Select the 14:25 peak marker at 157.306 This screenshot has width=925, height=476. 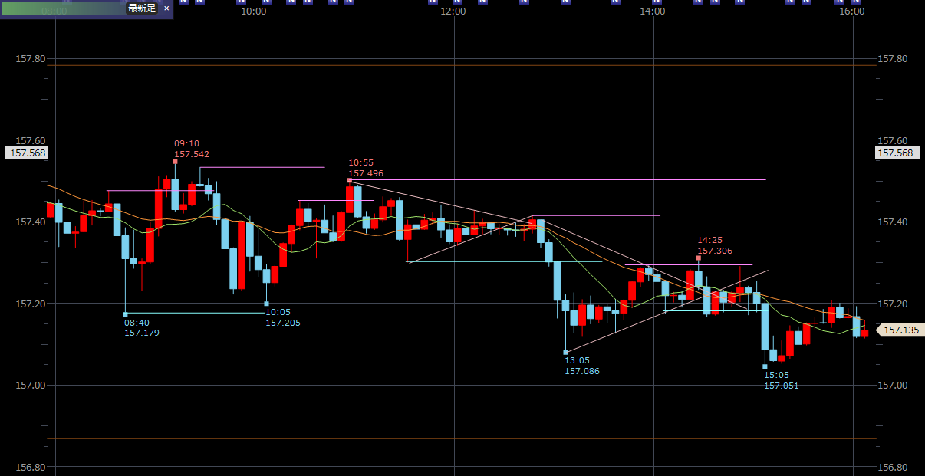[x=698, y=258]
